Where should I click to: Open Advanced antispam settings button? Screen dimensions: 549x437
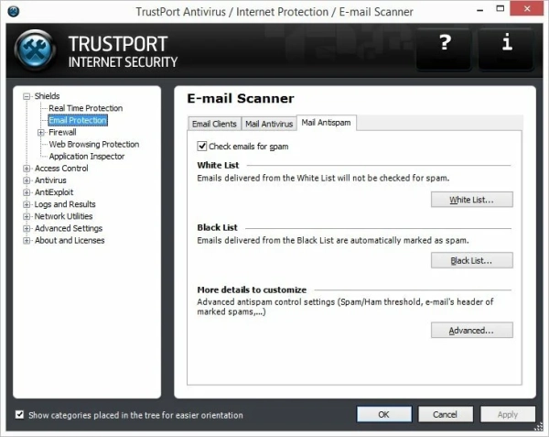(471, 330)
